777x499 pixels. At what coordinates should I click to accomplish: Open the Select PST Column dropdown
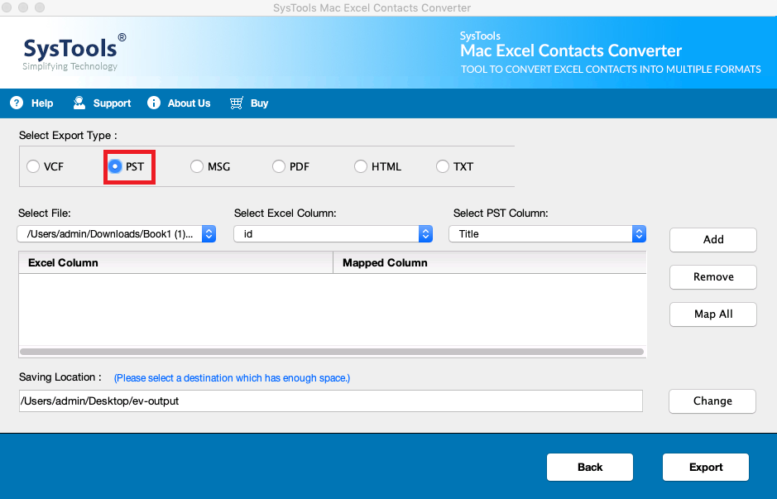[547, 234]
